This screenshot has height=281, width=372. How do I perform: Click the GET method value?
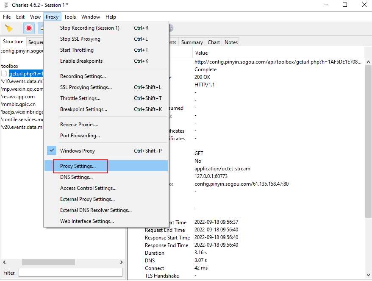(x=199, y=153)
